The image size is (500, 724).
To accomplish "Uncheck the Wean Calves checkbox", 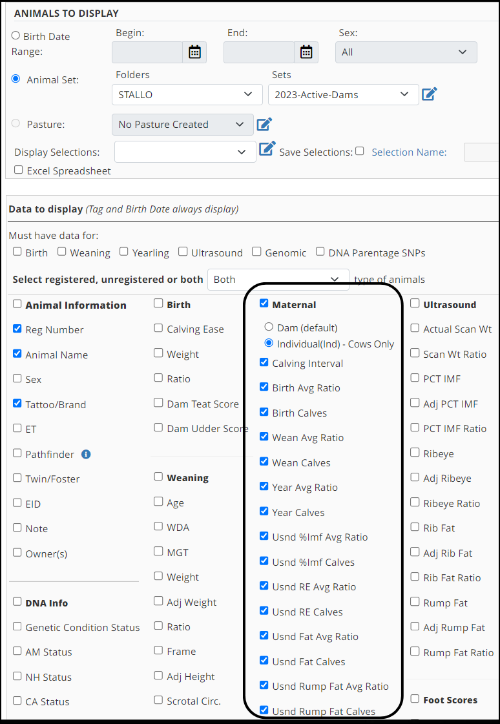I will (x=264, y=461).
